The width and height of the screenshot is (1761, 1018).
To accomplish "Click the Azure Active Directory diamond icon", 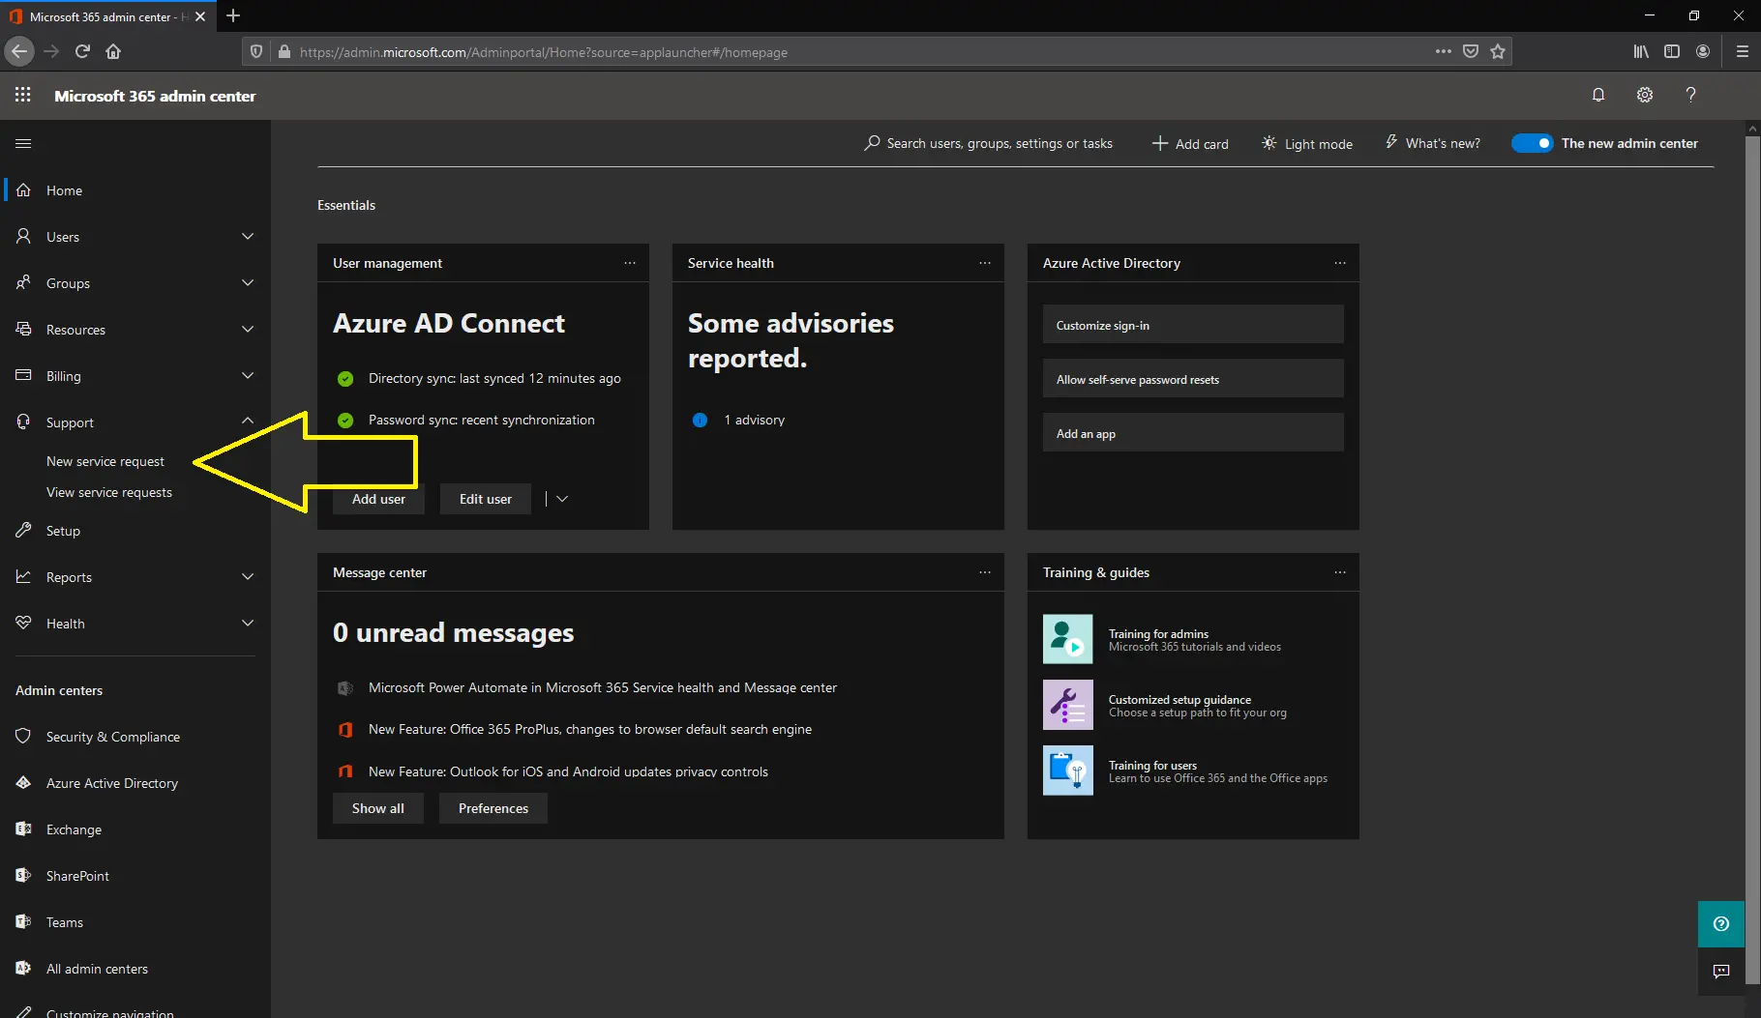I will (x=24, y=782).
